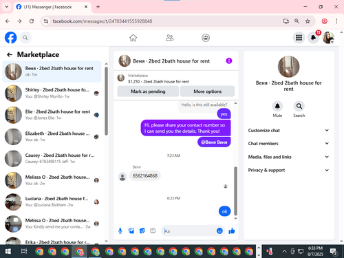Reload the page
The image size is (344, 258).
tap(32, 21)
